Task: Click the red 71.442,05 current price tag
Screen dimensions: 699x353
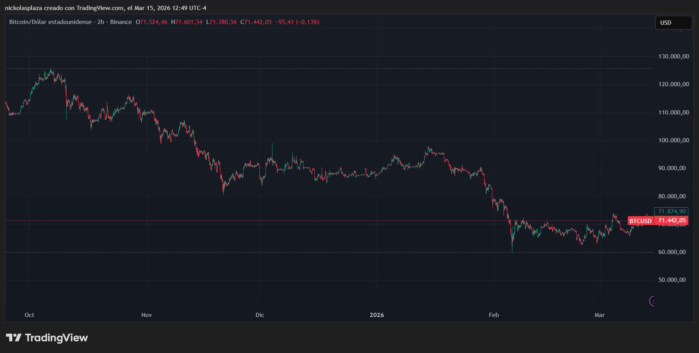Action: coord(672,220)
